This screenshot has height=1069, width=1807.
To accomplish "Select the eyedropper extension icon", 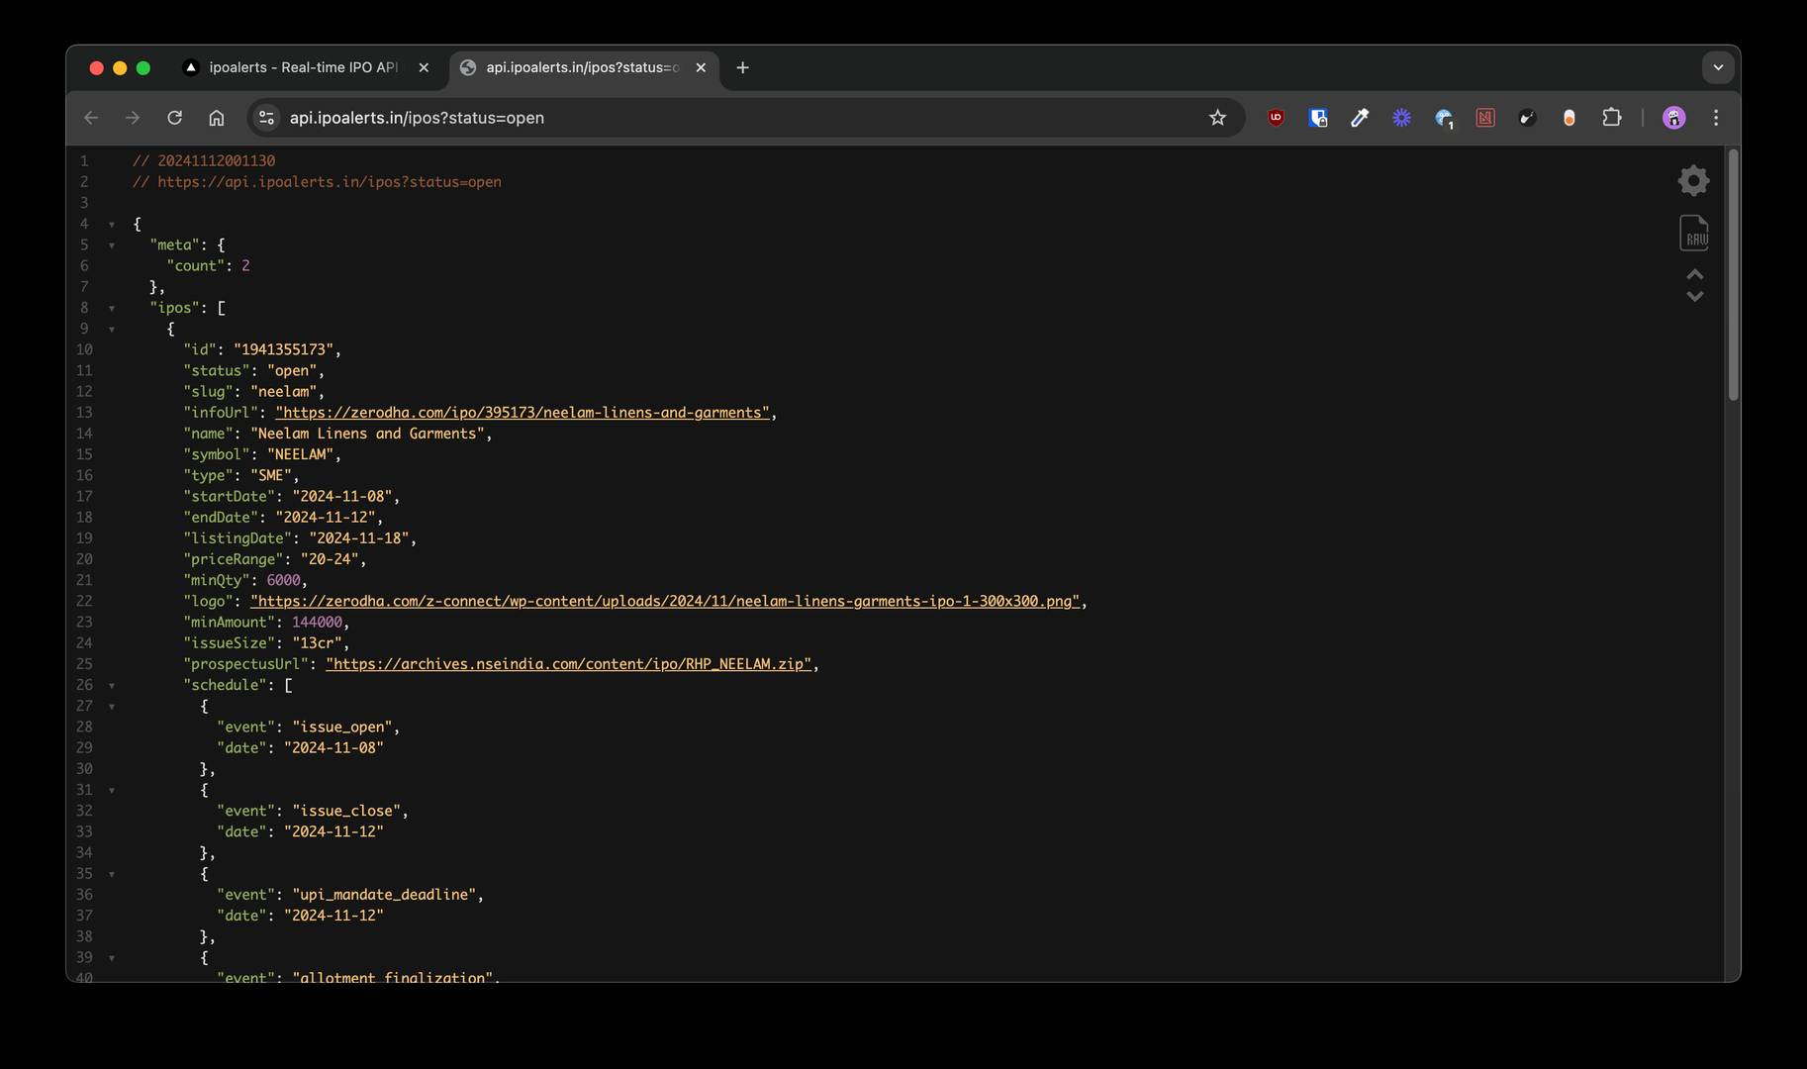I will (1359, 117).
